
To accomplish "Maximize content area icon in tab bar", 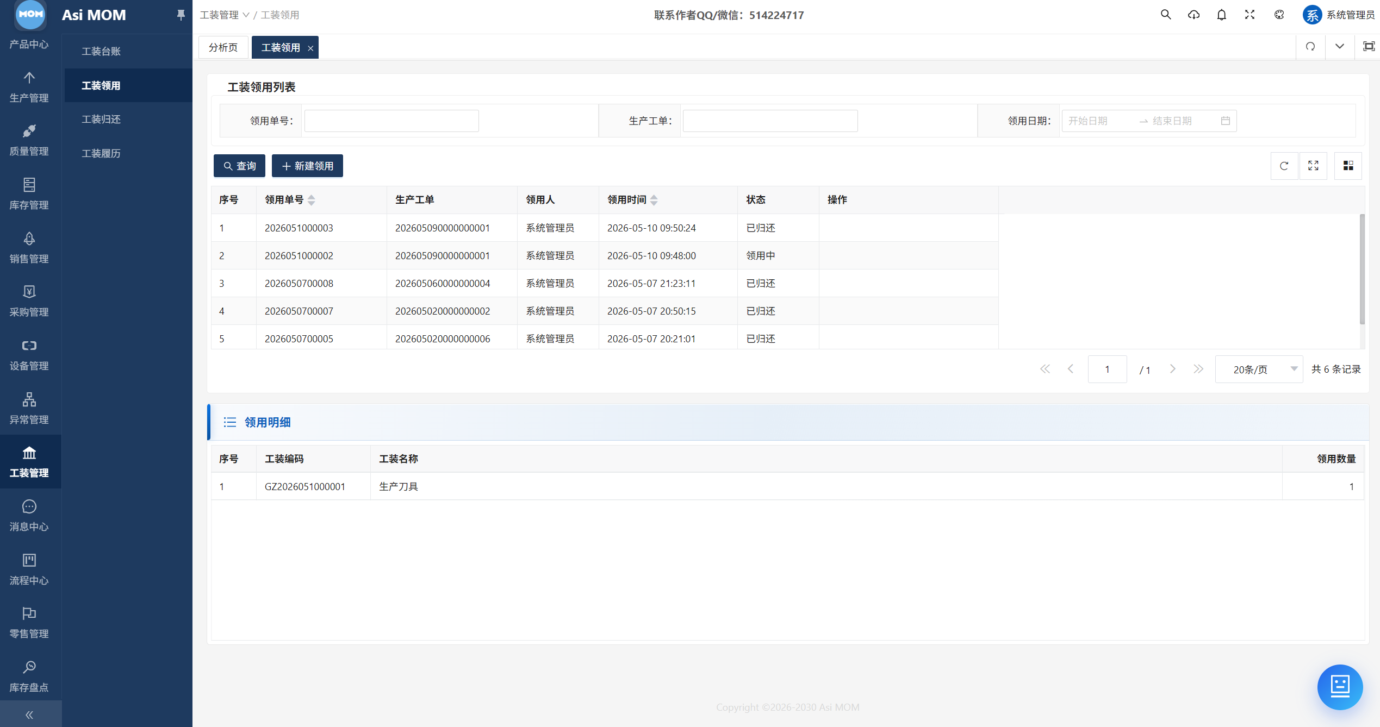I will [1369, 47].
